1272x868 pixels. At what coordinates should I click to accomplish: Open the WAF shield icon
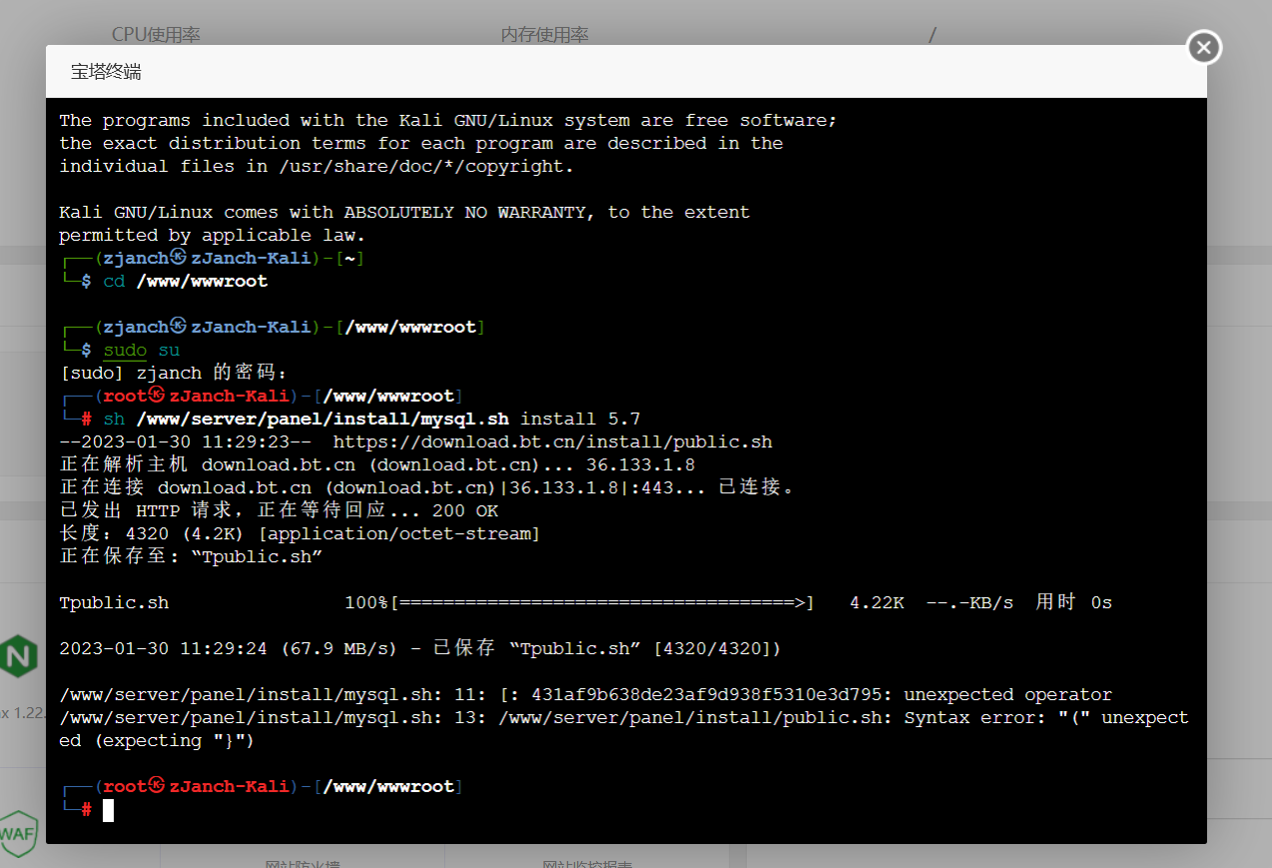(x=19, y=834)
